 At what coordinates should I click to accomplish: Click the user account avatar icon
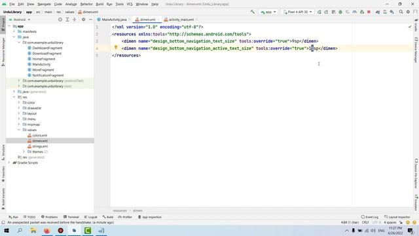coord(415,12)
